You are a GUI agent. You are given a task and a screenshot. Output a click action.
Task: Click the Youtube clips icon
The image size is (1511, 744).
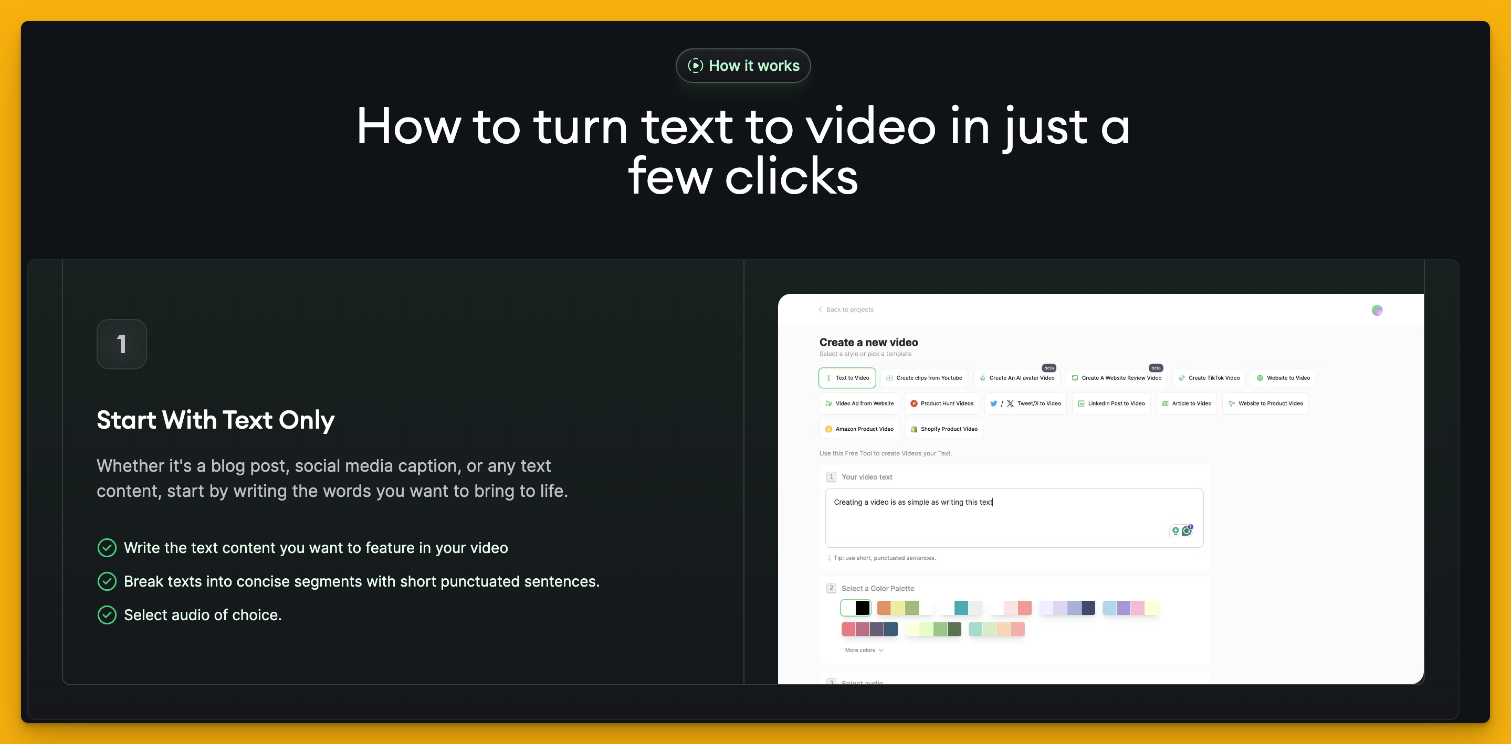pyautogui.click(x=890, y=378)
